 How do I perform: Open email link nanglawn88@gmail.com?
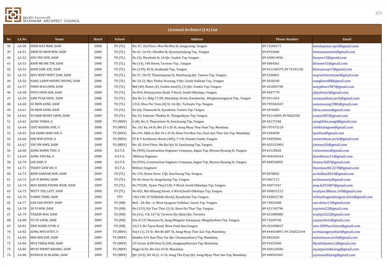pyautogui.click(x=332, y=81)
